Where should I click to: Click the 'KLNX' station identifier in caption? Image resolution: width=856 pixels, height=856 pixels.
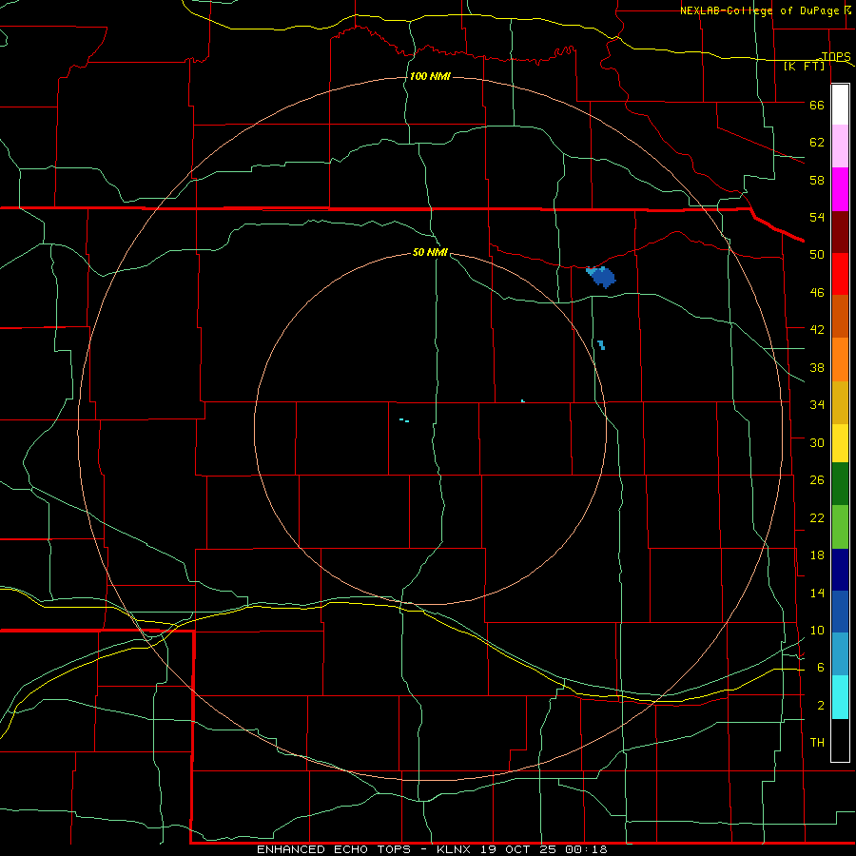tap(456, 849)
